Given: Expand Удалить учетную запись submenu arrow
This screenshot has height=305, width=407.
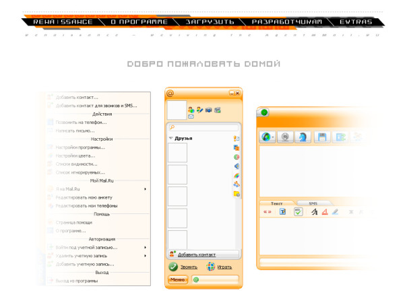Looking at the screenshot, I should (145, 256).
